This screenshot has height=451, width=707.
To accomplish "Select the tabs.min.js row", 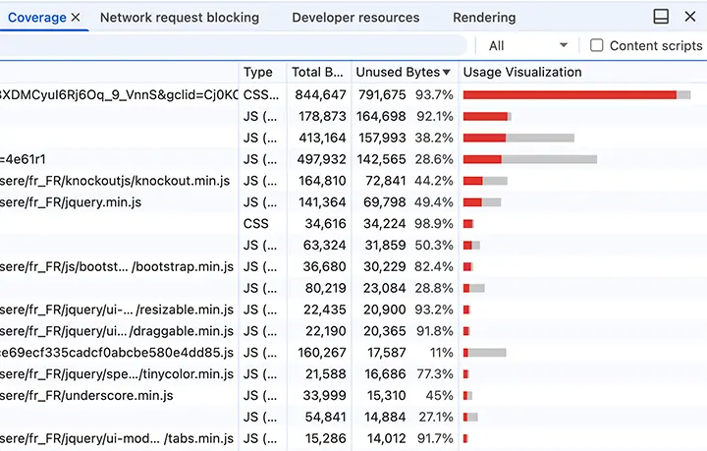I will click(x=353, y=438).
